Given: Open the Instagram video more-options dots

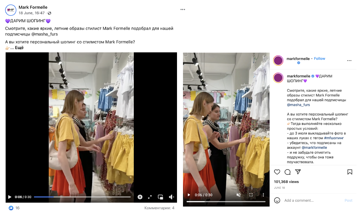Looking at the screenshot, I should (263, 195).
